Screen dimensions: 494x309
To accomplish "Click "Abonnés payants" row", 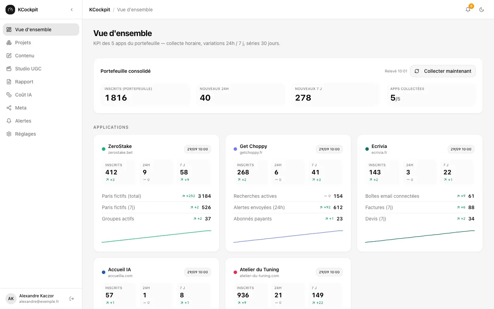I will click(x=288, y=219).
